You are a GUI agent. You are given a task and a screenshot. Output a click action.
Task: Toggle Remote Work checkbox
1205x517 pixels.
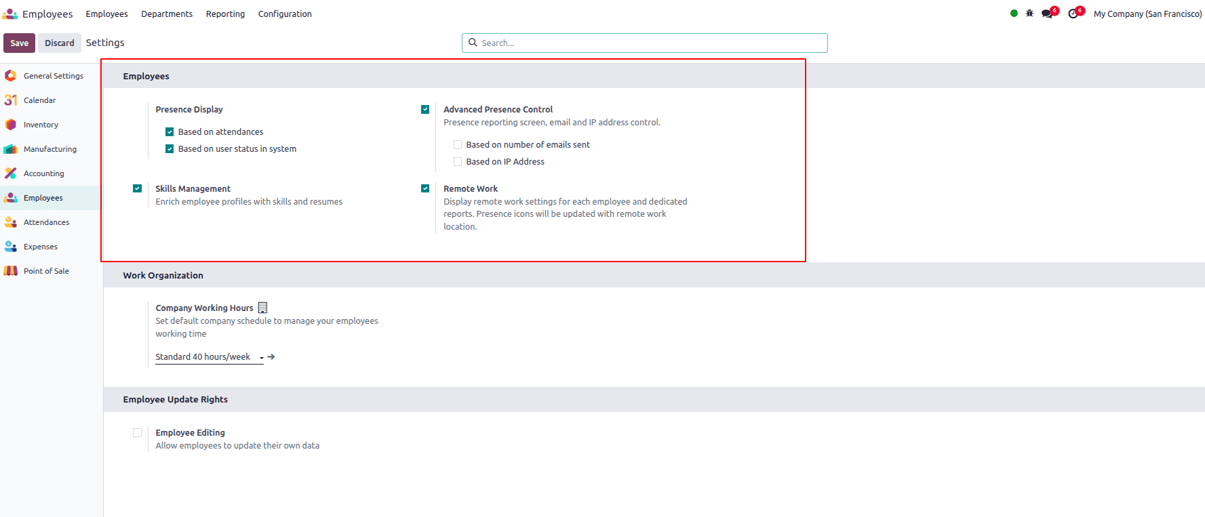pos(425,188)
